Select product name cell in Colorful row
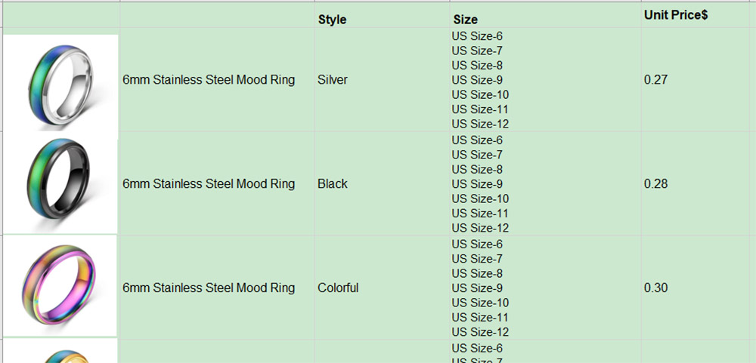756x363 pixels. 217,288
